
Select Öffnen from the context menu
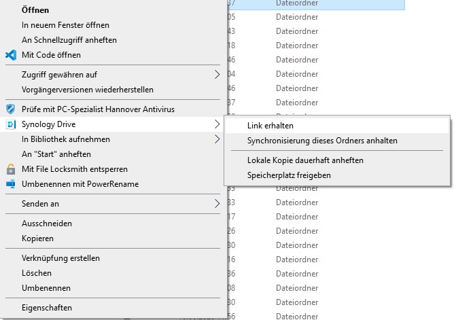[35, 10]
